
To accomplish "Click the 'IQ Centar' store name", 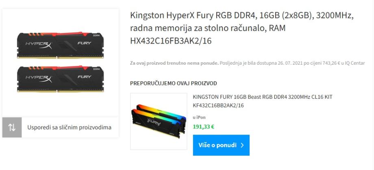I will [356, 63].
